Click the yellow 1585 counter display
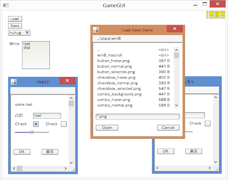 216,15
